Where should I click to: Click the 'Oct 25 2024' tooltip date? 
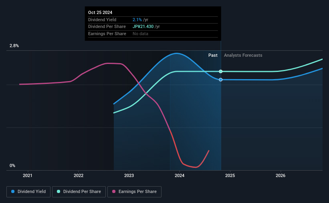click(x=100, y=12)
